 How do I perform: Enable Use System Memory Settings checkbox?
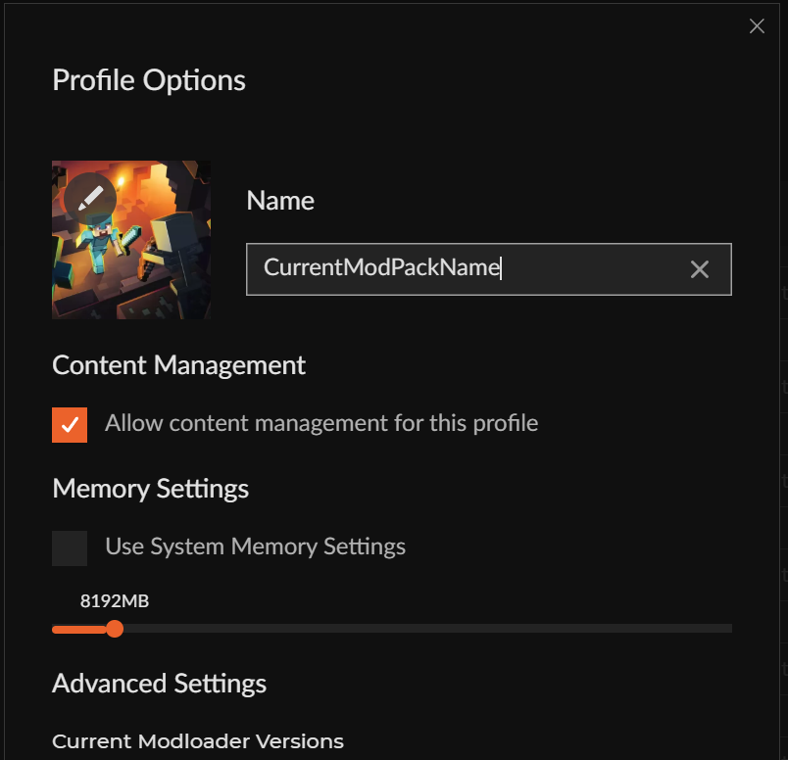pos(70,548)
